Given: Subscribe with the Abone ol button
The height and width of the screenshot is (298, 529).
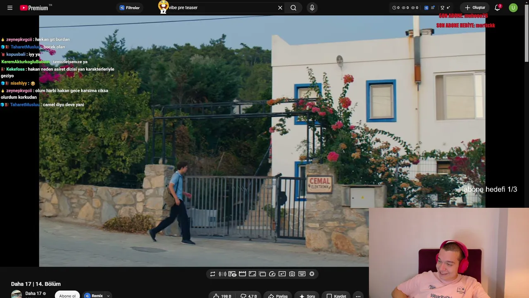Looking at the screenshot, I should tap(67, 296).
